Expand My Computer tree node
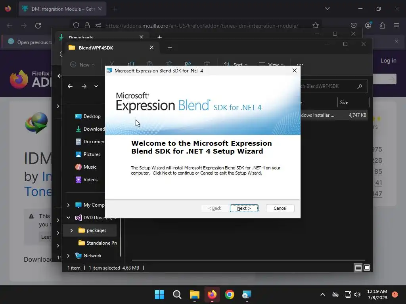Screen dimensions: 406x304 pos(68,205)
